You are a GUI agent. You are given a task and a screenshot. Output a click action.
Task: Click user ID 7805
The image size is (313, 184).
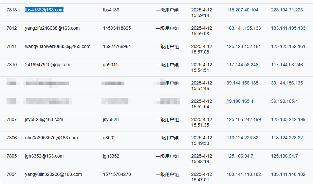(11, 156)
